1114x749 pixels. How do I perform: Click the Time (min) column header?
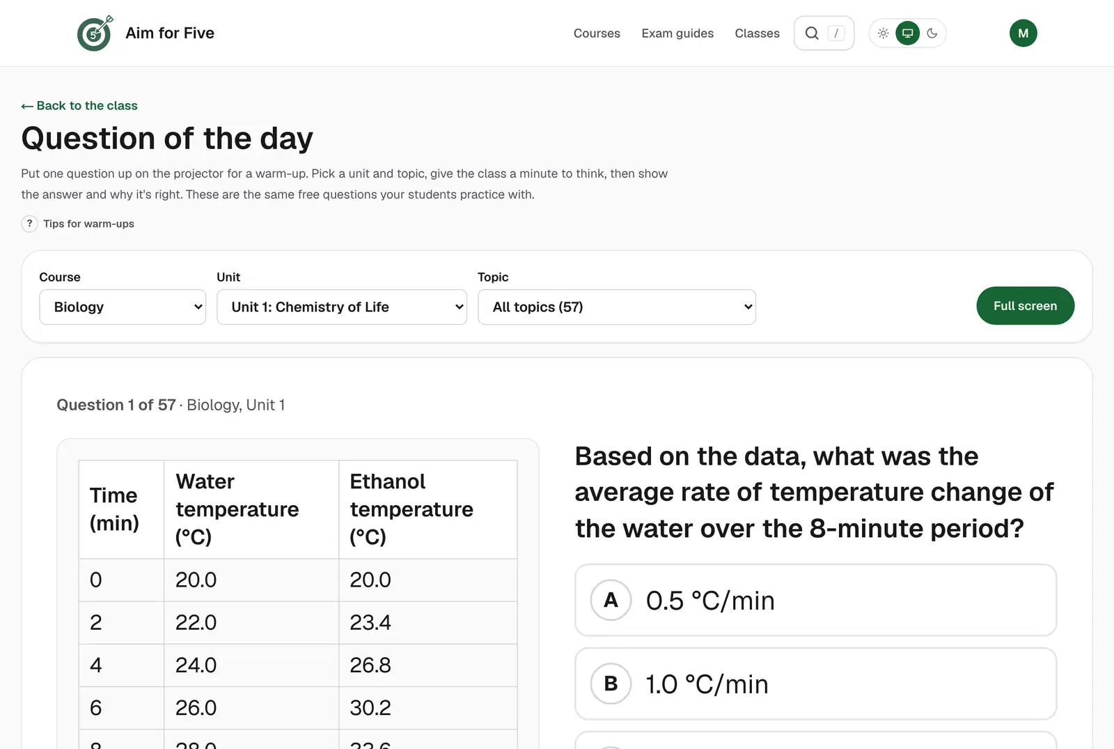(x=121, y=509)
